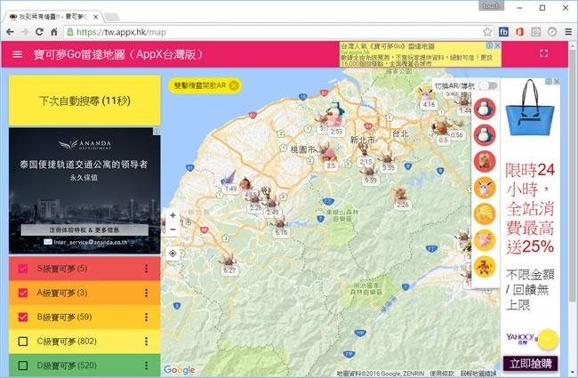This screenshot has height=378, width=578.
Task: Open the blue handbag ad image
Action: [530, 109]
